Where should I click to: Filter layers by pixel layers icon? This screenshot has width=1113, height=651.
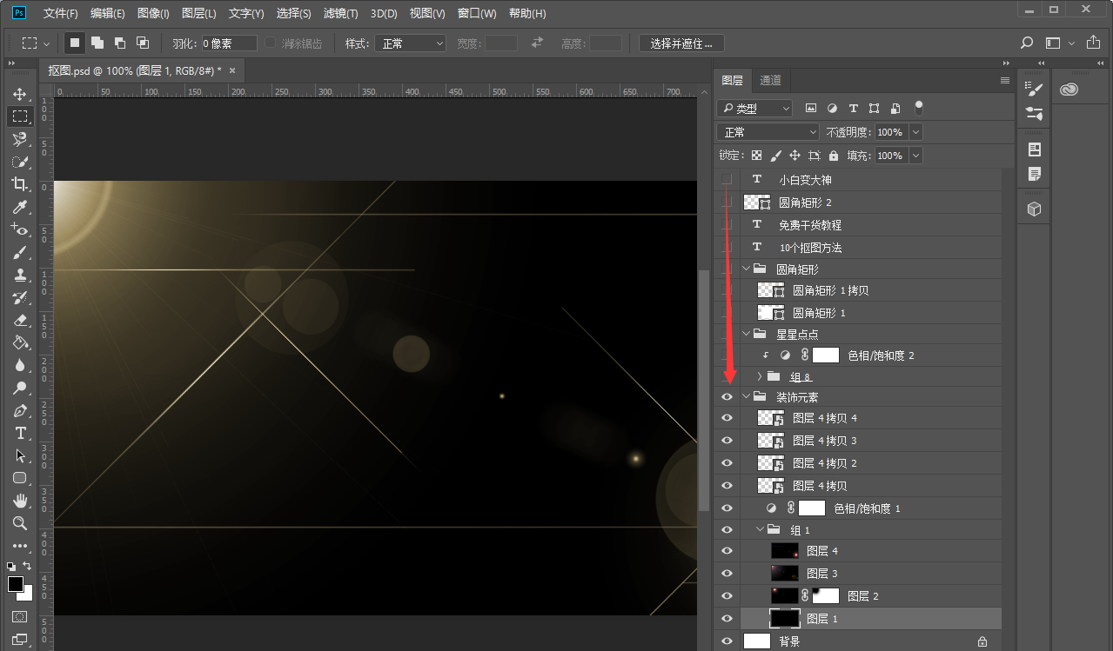[x=811, y=108]
